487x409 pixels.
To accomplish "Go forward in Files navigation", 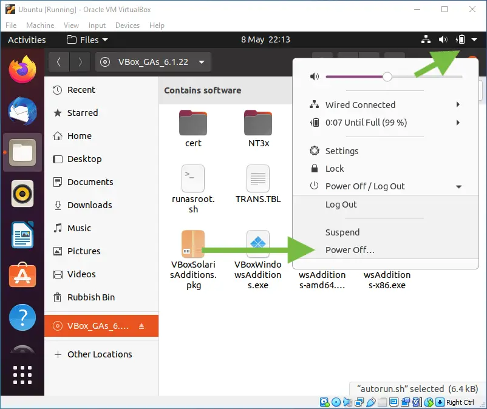I will tap(80, 62).
